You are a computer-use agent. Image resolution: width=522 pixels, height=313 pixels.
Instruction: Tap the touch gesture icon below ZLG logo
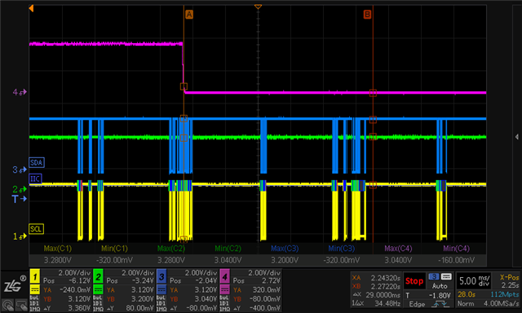[7, 305]
